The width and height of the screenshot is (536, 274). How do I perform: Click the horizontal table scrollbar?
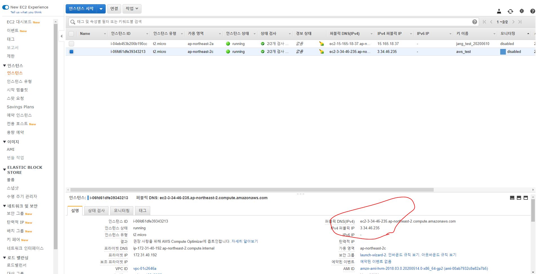[252, 190]
